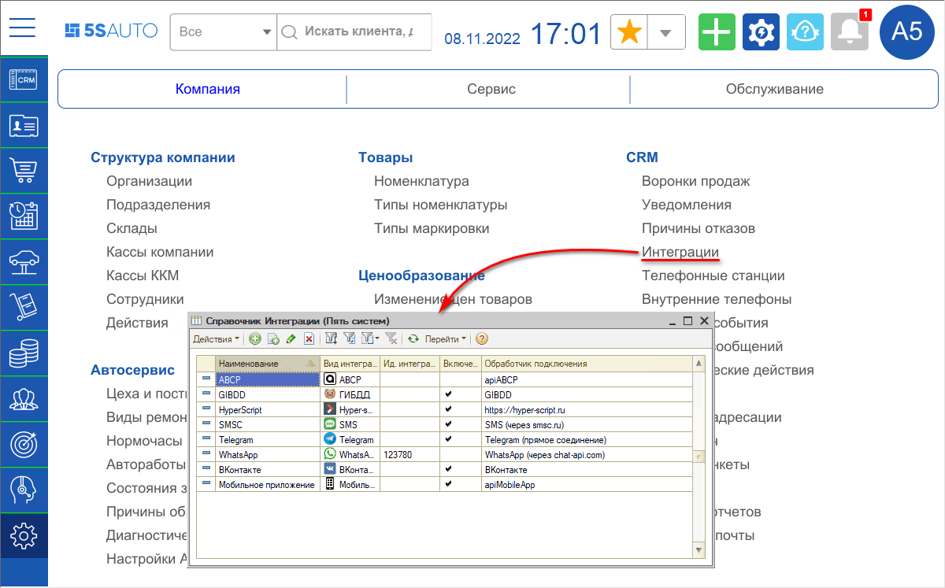Add a new integration with green plus icon
The width and height of the screenshot is (945, 588).
click(255, 338)
